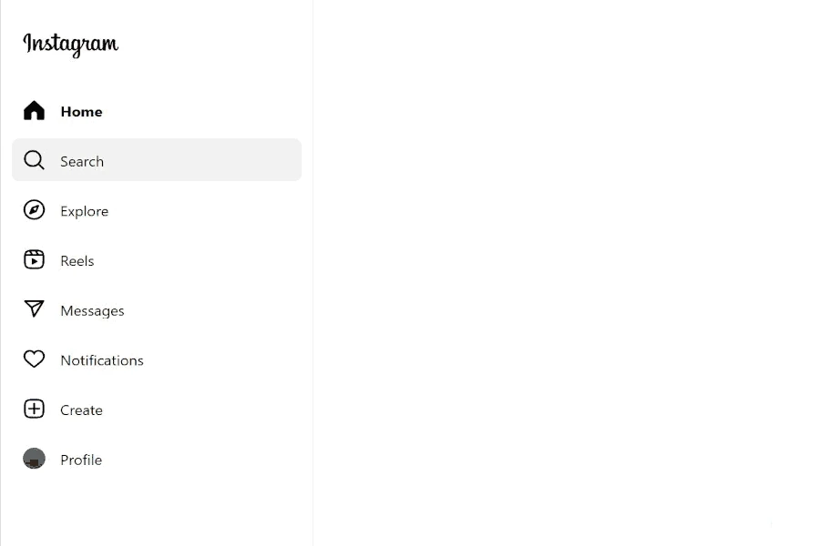The image size is (820, 546).
Task: Click the Create plus square icon
Action: (34, 409)
